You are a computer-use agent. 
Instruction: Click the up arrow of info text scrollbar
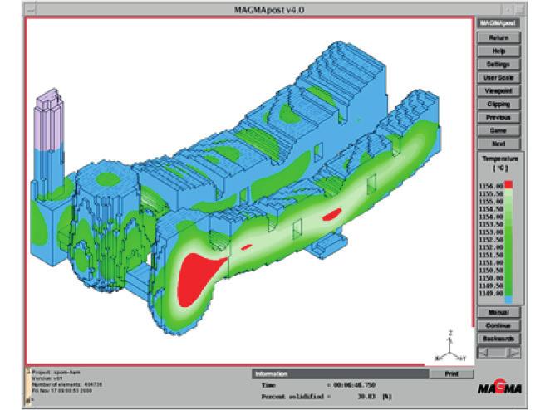tap(28, 370)
